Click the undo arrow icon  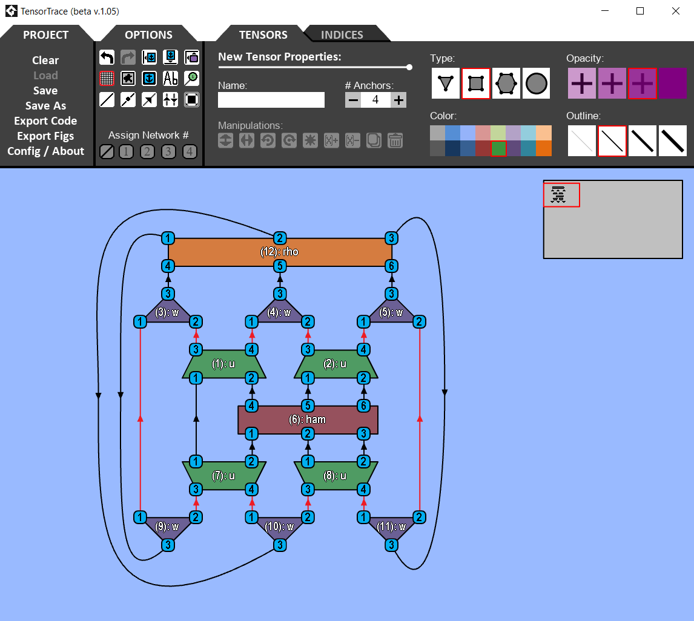(x=107, y=57)
